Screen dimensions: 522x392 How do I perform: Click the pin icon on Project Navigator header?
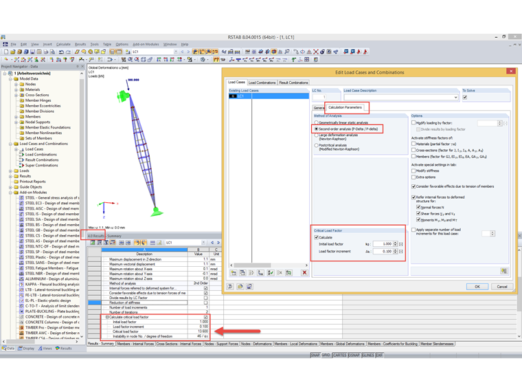(x=78, y=67)
